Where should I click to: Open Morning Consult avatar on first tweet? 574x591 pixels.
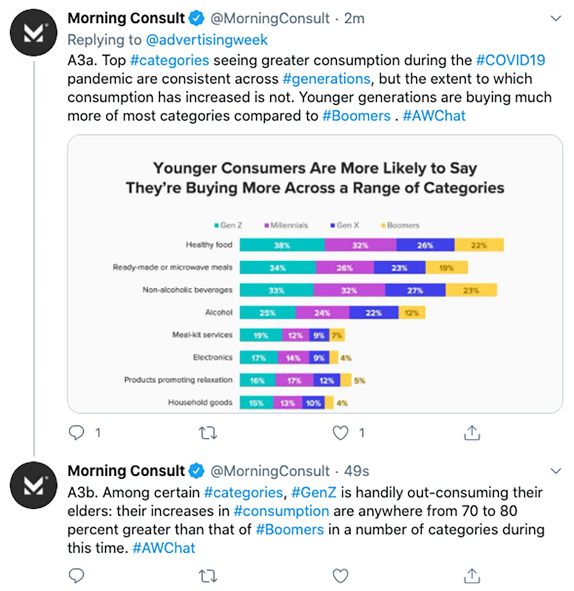33,33
